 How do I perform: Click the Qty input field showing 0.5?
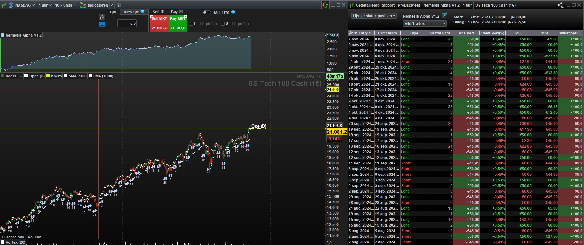point(127,23)
